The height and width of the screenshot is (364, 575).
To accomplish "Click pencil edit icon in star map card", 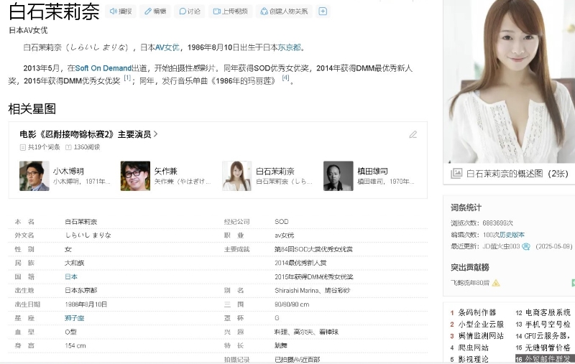I will tap(413, 134).
